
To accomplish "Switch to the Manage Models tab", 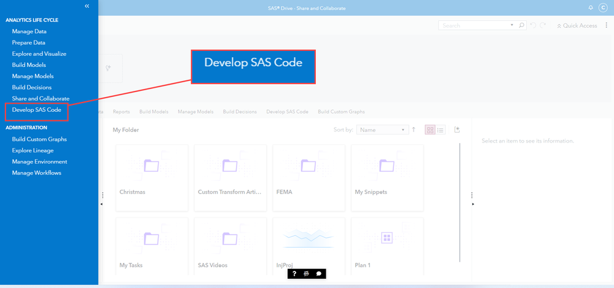I will pyautogui.click(x=196, y=112).
